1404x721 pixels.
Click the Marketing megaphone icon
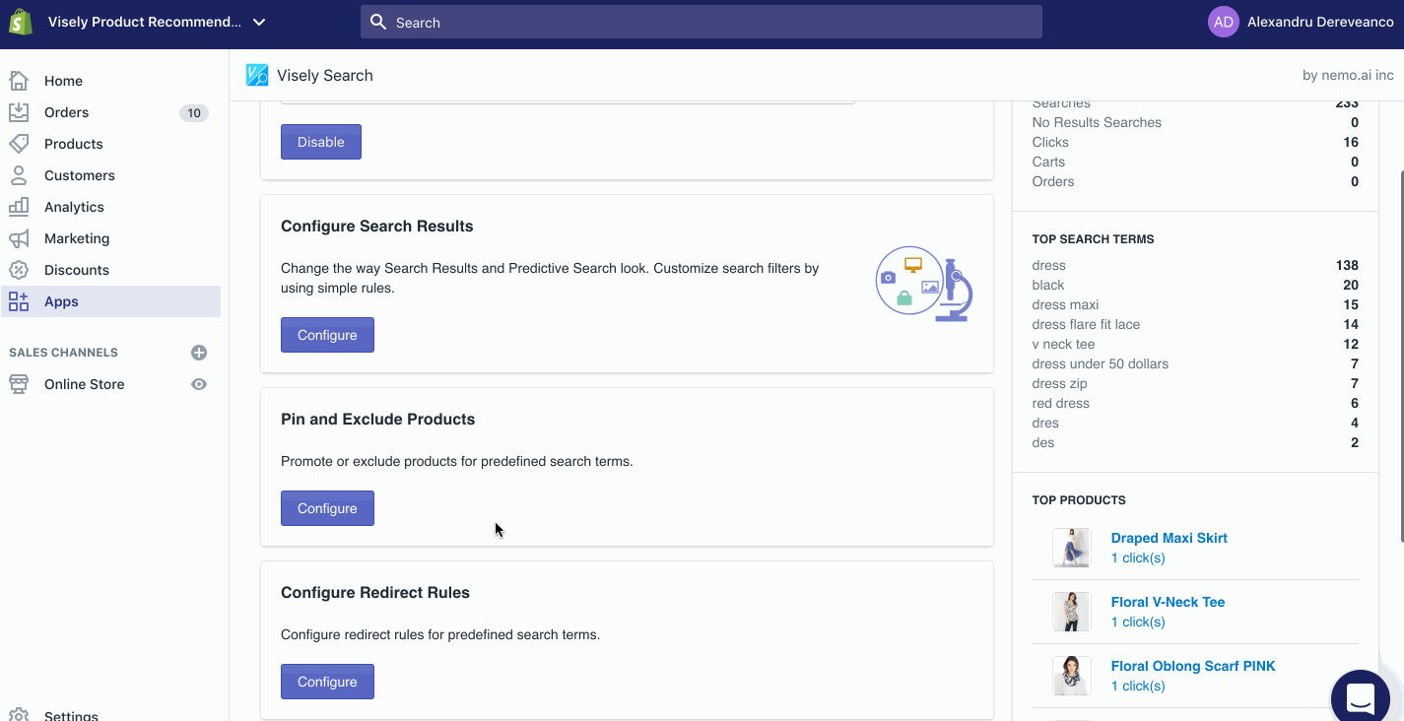(19, 238)
